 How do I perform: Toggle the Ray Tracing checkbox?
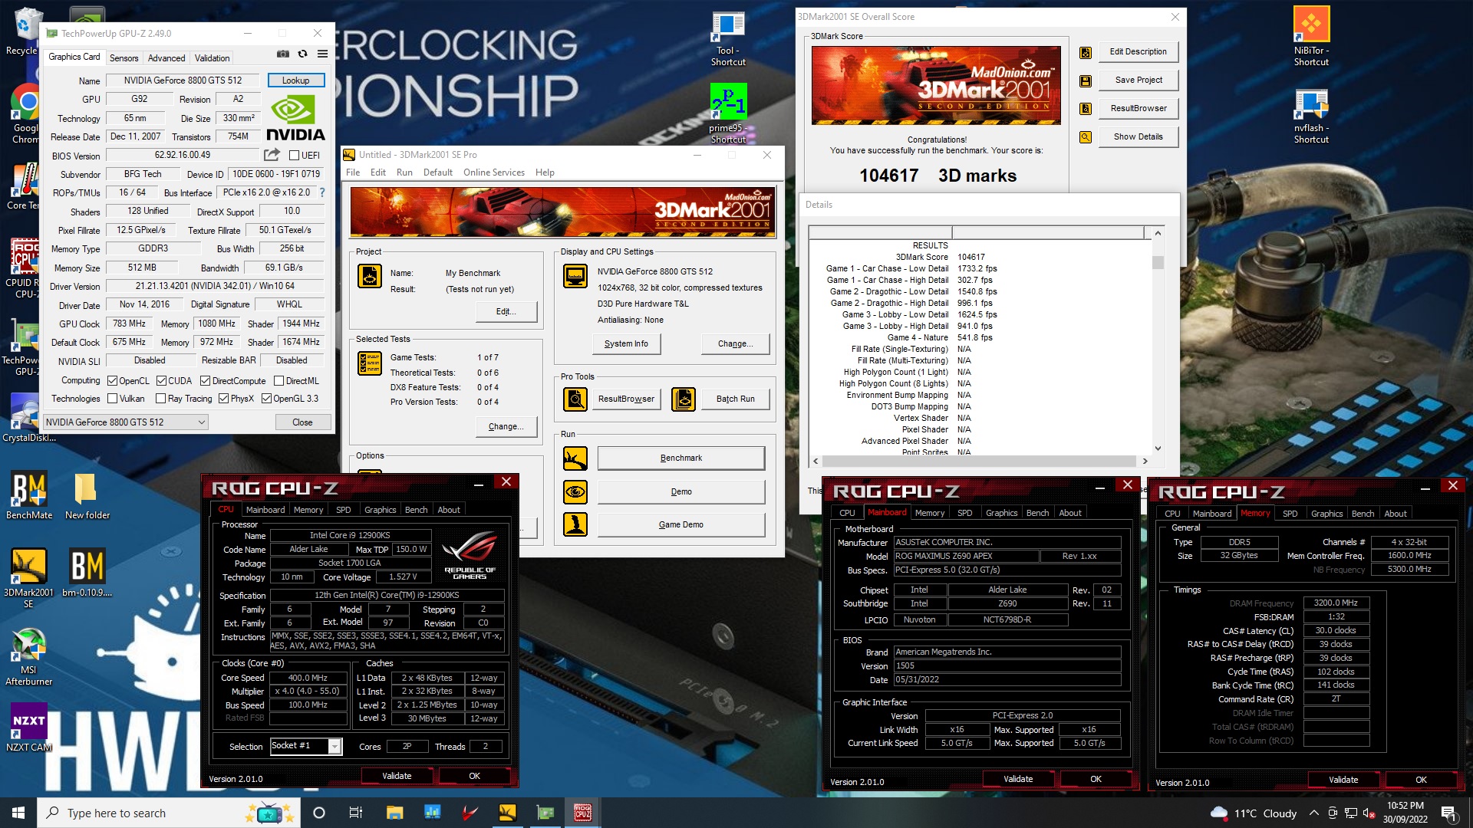coord(161,399)
